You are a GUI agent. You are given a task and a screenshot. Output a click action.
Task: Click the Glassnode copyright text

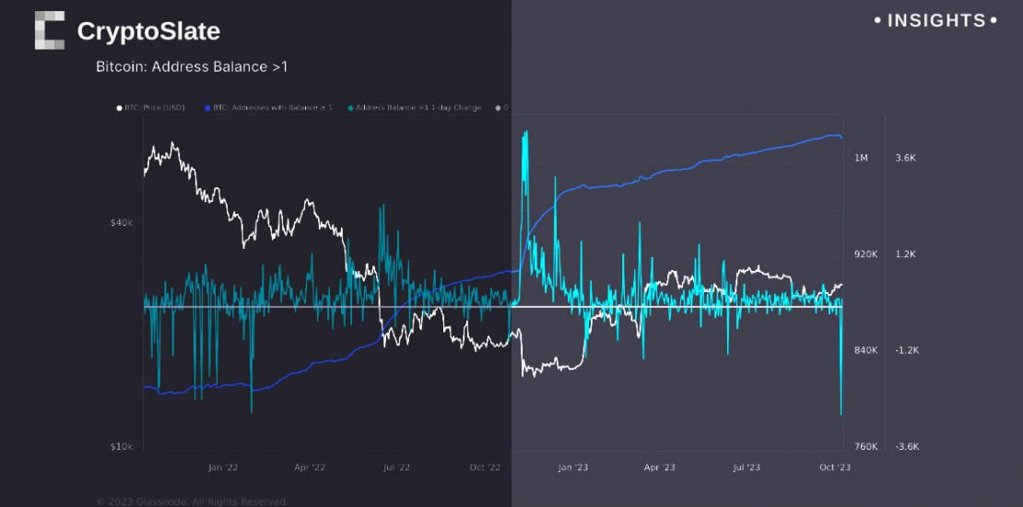pyautogui.click(x=192, y=501)
